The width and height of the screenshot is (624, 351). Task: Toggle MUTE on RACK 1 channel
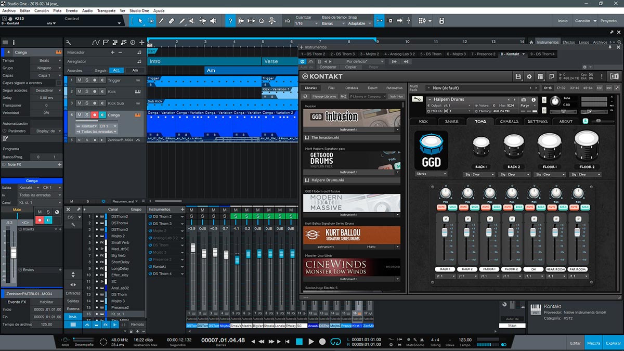pyautogui.click(x=440, y=207)
